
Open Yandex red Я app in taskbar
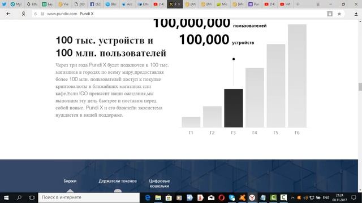pyautogui.click(x=200, y=197)
